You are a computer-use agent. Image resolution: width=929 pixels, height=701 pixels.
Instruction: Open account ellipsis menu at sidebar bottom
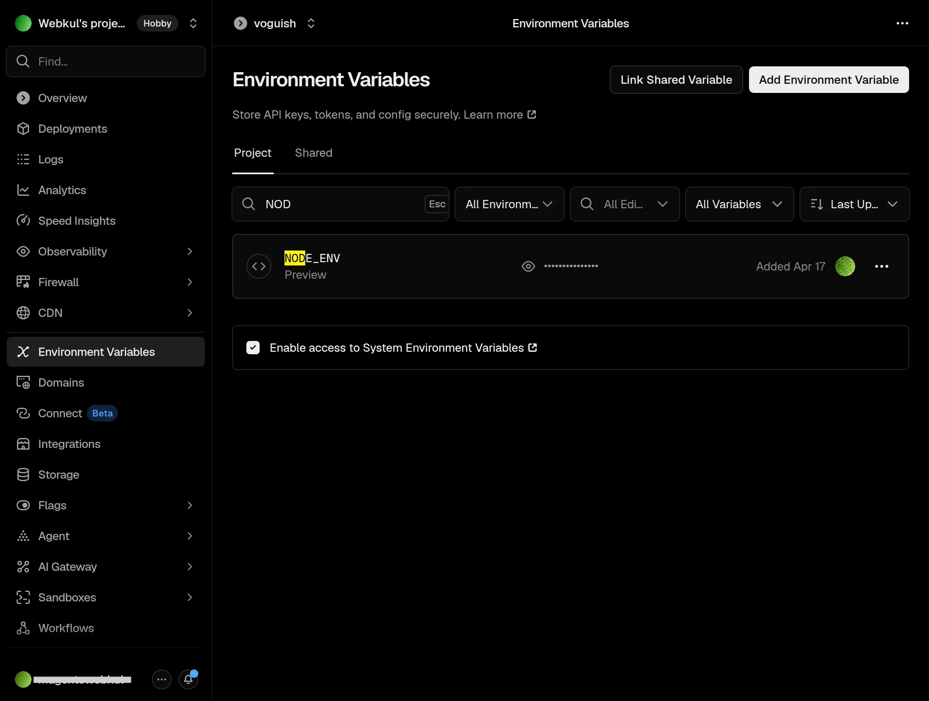(x=162, y=679)
